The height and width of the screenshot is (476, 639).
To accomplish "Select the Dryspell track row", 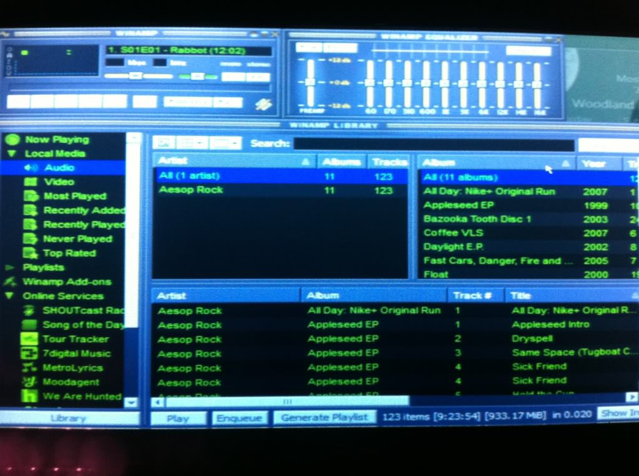I will tap(395, 338).
